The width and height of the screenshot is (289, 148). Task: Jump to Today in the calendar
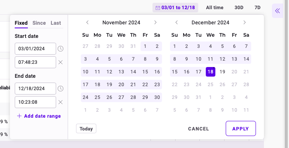[x=86, y=128]
